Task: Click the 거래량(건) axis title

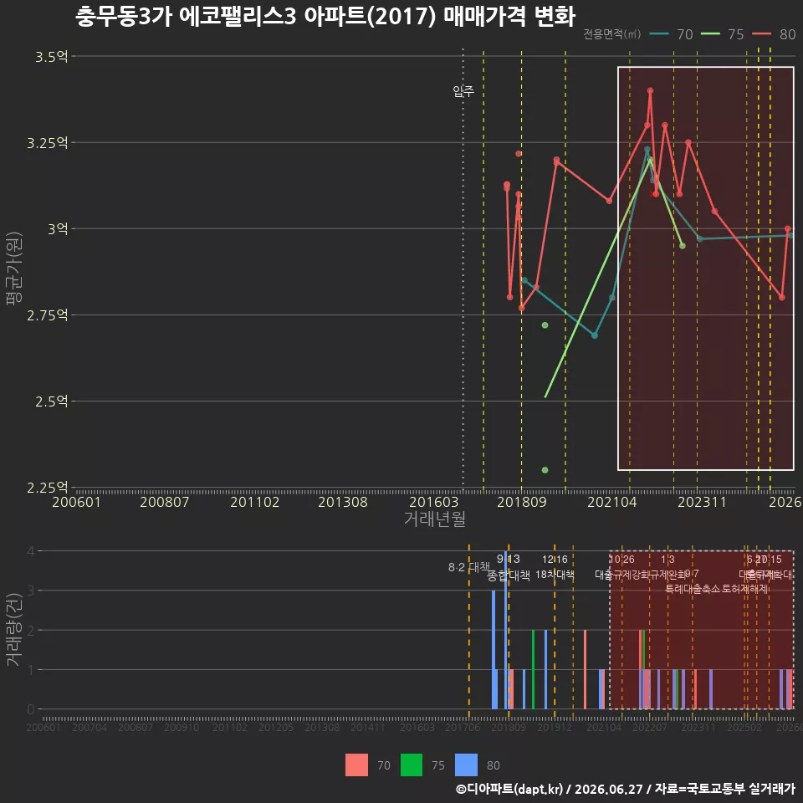Action: [14, 629]
